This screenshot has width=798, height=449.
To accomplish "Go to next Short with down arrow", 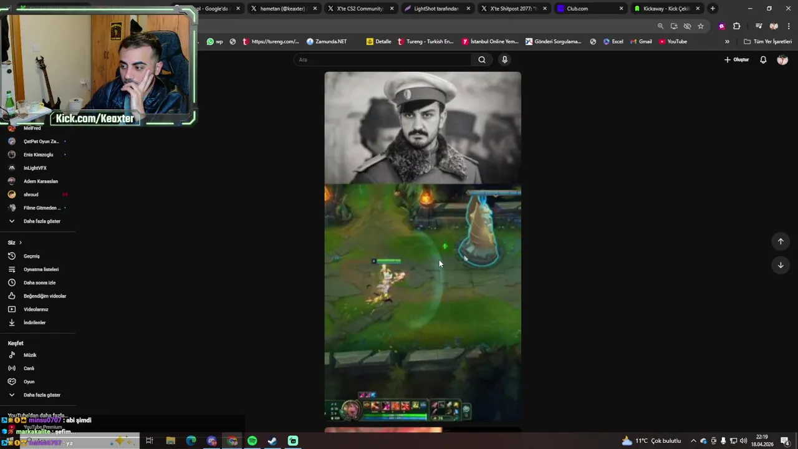I will (x=781, y=265).
